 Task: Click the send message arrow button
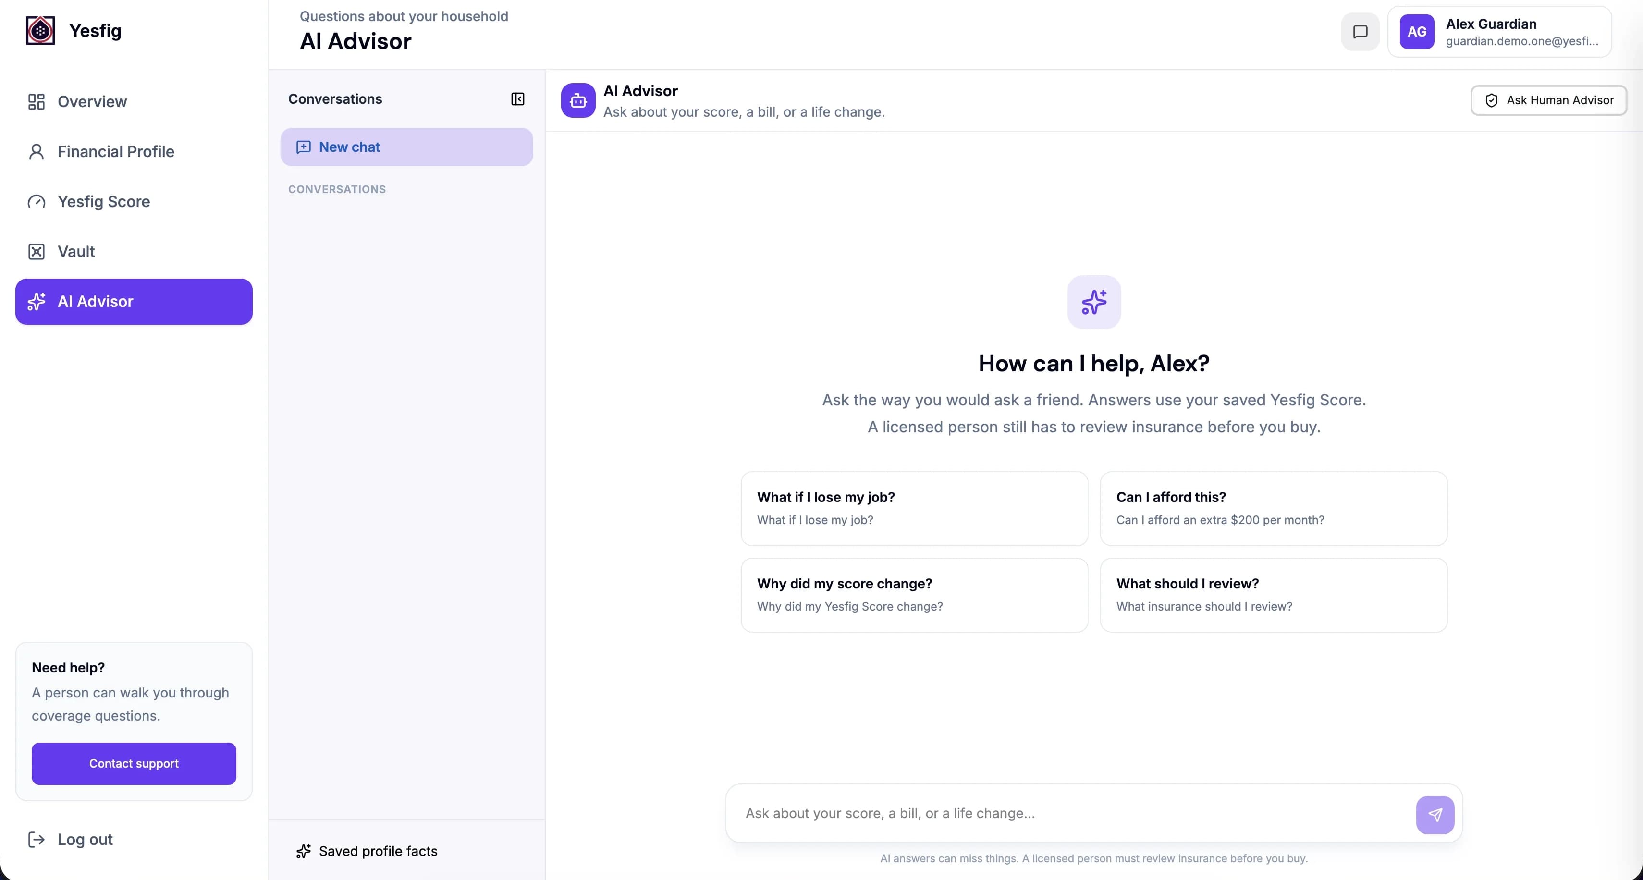point(1435,814)
